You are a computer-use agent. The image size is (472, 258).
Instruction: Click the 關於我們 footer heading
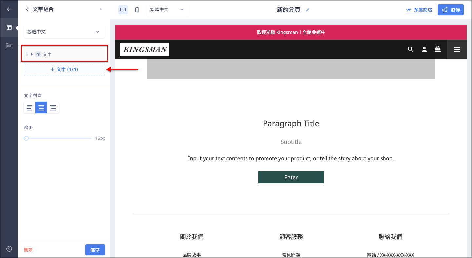[192, 237]
